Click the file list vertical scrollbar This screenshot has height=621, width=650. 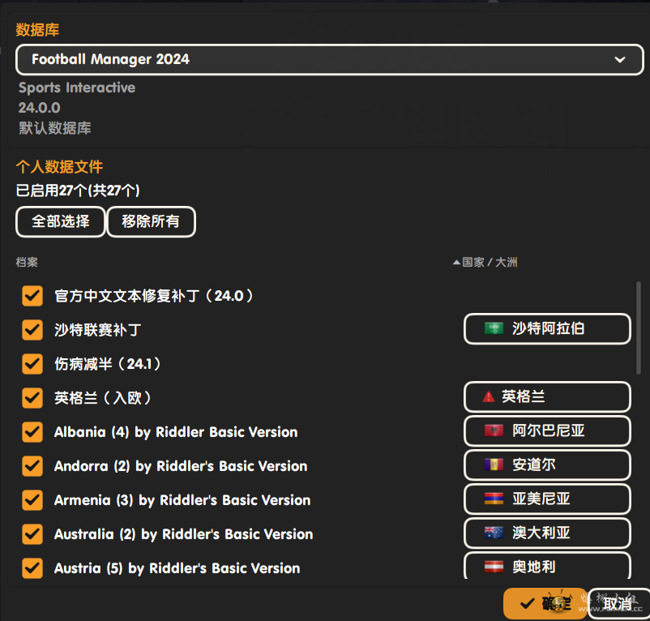[x=639, y=328]
